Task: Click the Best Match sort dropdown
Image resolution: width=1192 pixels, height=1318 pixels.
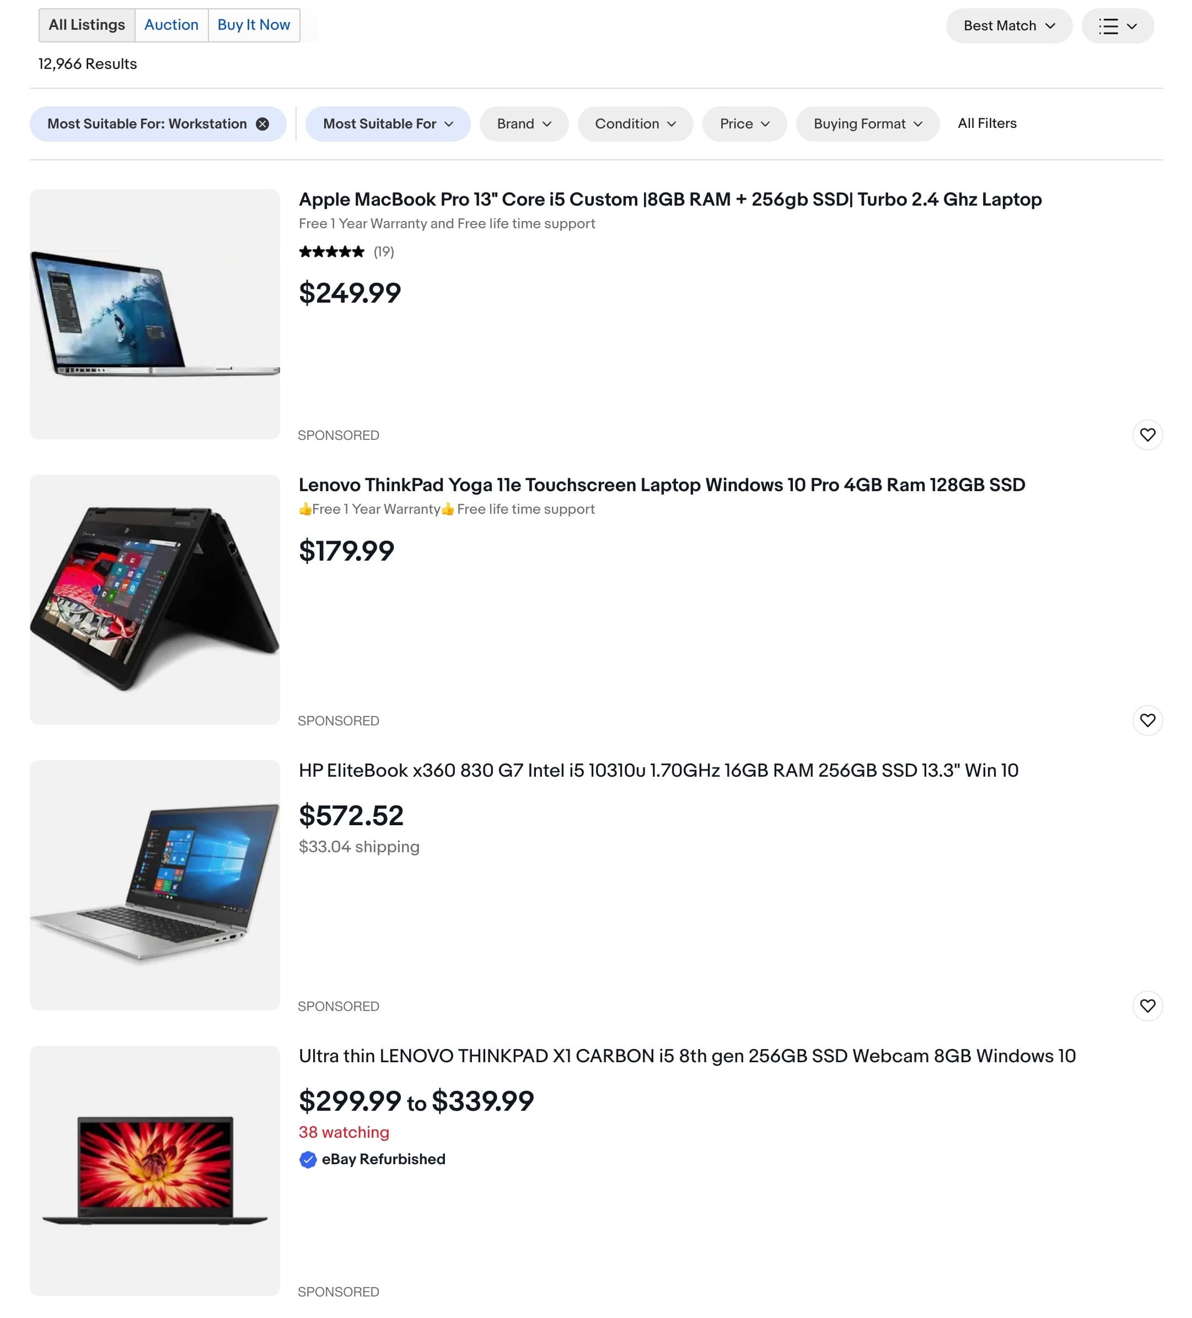Action: (1008, 25)
